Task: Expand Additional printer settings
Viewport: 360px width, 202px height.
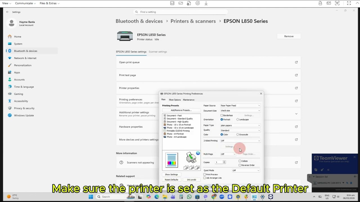Action: pyautogui.click(x=296, y=114)
